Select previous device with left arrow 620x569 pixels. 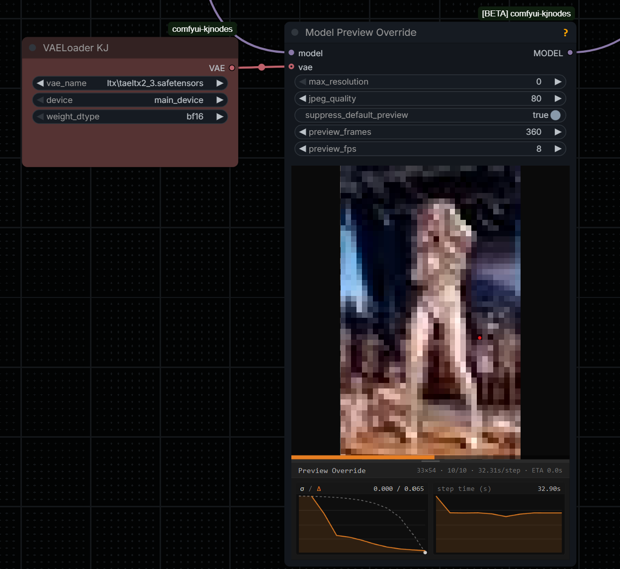pos(40,100)
